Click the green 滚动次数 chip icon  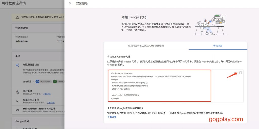[x=55, y=81]
